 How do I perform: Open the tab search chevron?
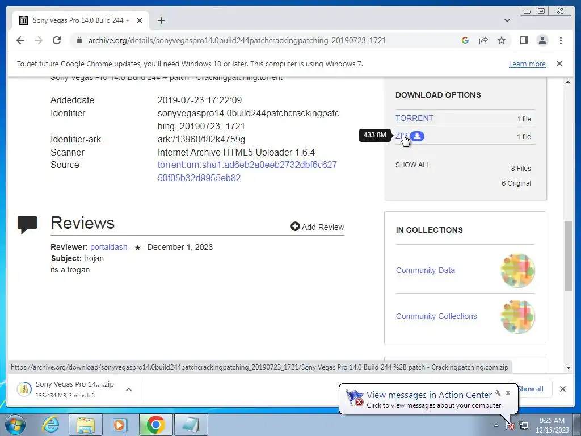[507, 20]
